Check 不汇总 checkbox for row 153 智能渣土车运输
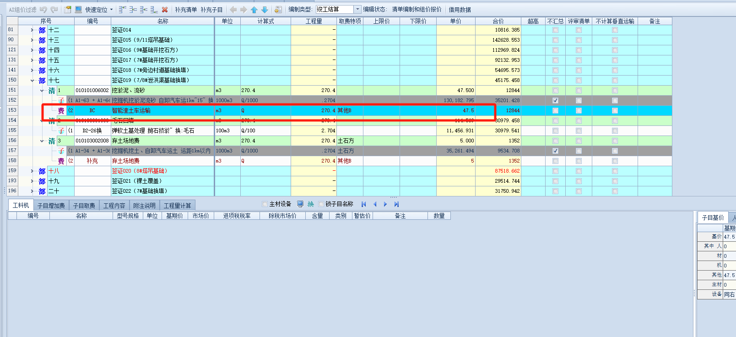 point(555,110)
